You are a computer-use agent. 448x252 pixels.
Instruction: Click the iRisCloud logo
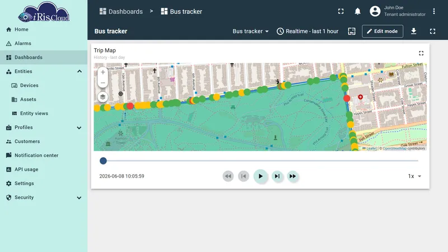44,12
